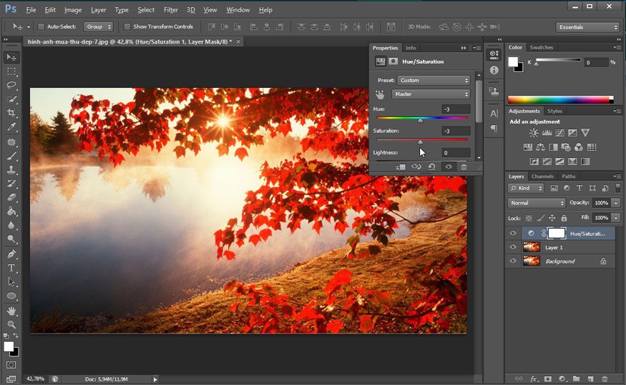Screen dimensions: 626x385
Task: Enable the Auto-Select checkbox
Action: [x=41, y=26]
